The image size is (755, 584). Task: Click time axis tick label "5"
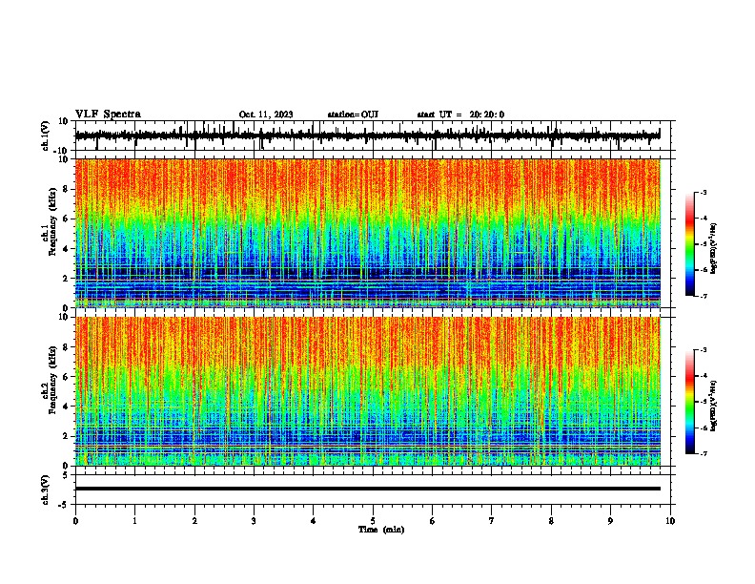click(x=373, y=521)
